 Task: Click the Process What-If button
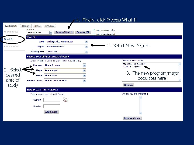64,32
